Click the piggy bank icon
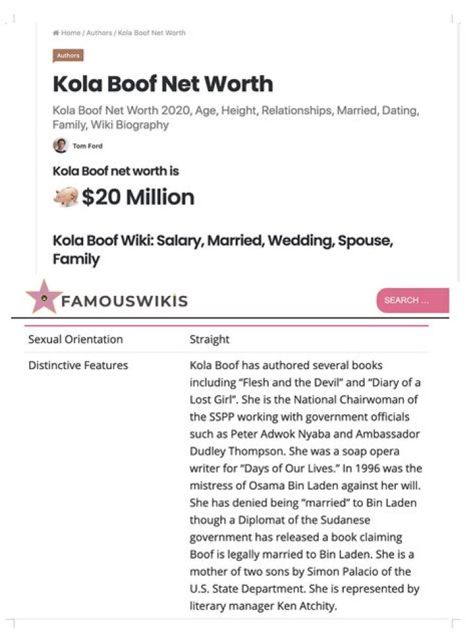Screen dimensions: 475x640 pyautogui.click(x=65, y=197)
